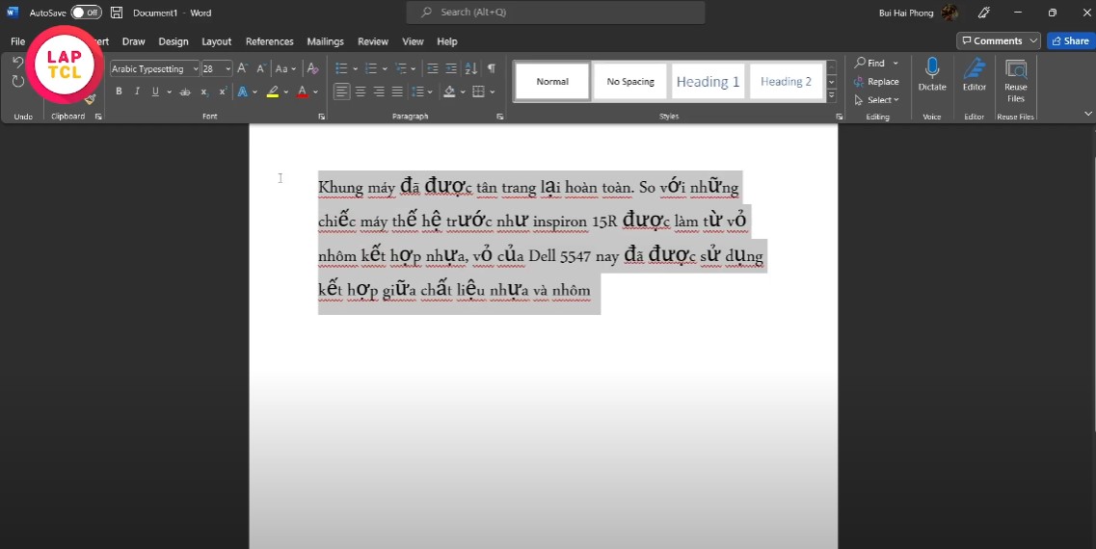The height and width of the screenshot is (549, 1096).
Task: Toggle bold formatting
Action: (x=119, y=91)
